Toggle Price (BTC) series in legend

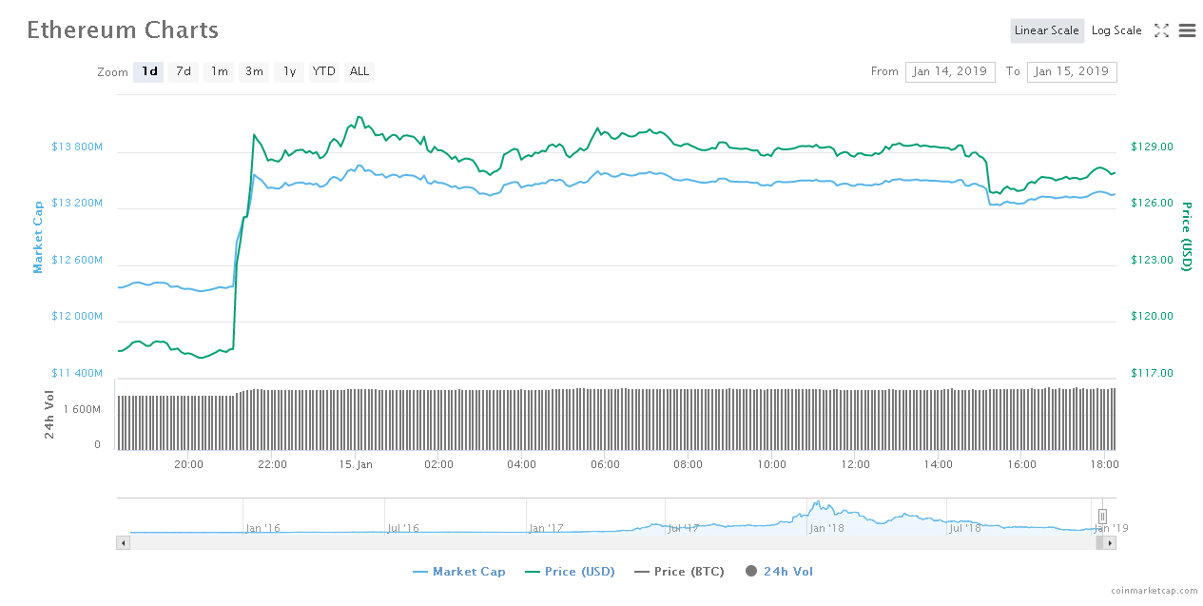click(x=679, y=572)
